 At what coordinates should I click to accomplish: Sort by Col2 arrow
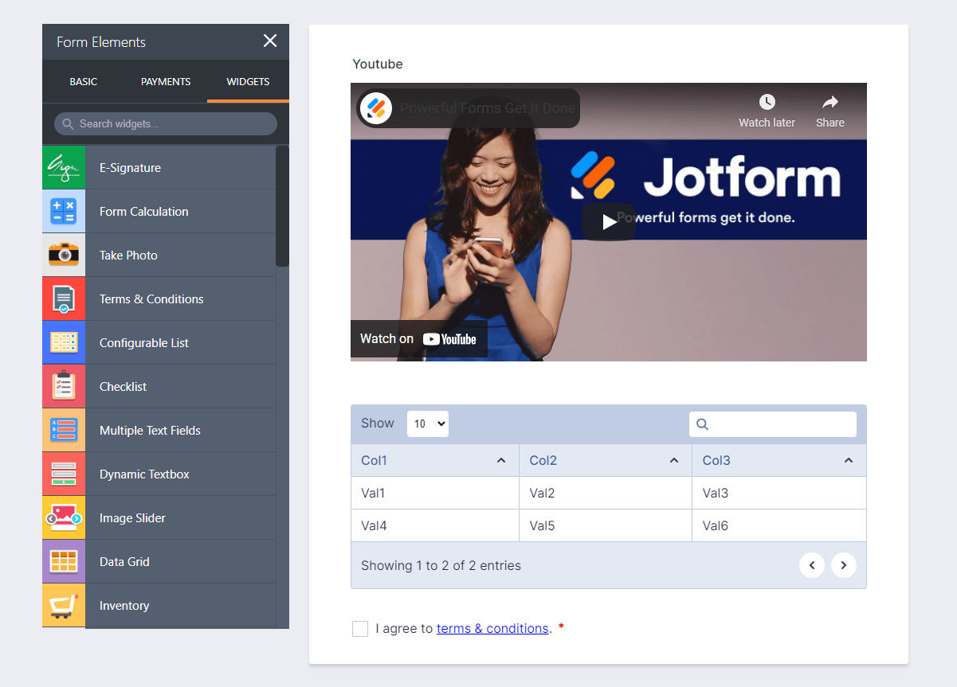pyautogui.click(x=674, y=460)
